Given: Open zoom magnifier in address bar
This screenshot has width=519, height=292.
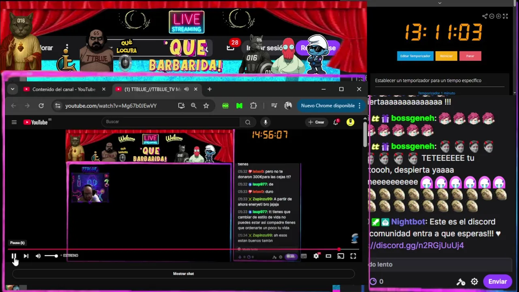Looking at the screenshot, I should pyautogui.click(x=194, y=106).
